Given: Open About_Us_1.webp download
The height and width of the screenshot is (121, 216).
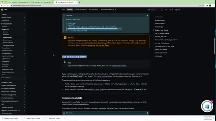Looking at the screenshot, I should (54, 118).
